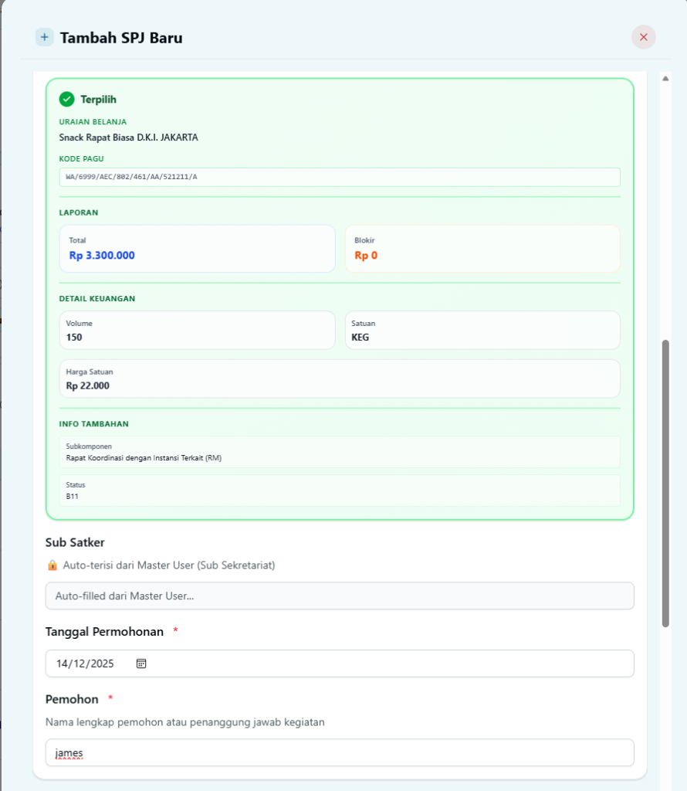Click the Total Rp 3.300.000 card
This screenshot has height=791, width=687.
pyautogui.click(x=197, y=249)
